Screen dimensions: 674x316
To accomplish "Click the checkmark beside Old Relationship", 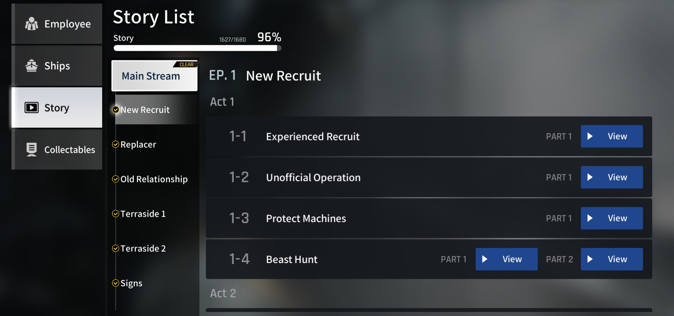I will click(x=115, y=179).
